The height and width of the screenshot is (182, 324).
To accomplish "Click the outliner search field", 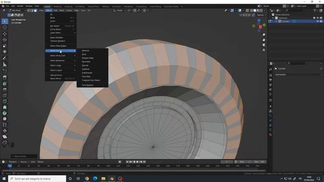I will click(x=294, y=10).
